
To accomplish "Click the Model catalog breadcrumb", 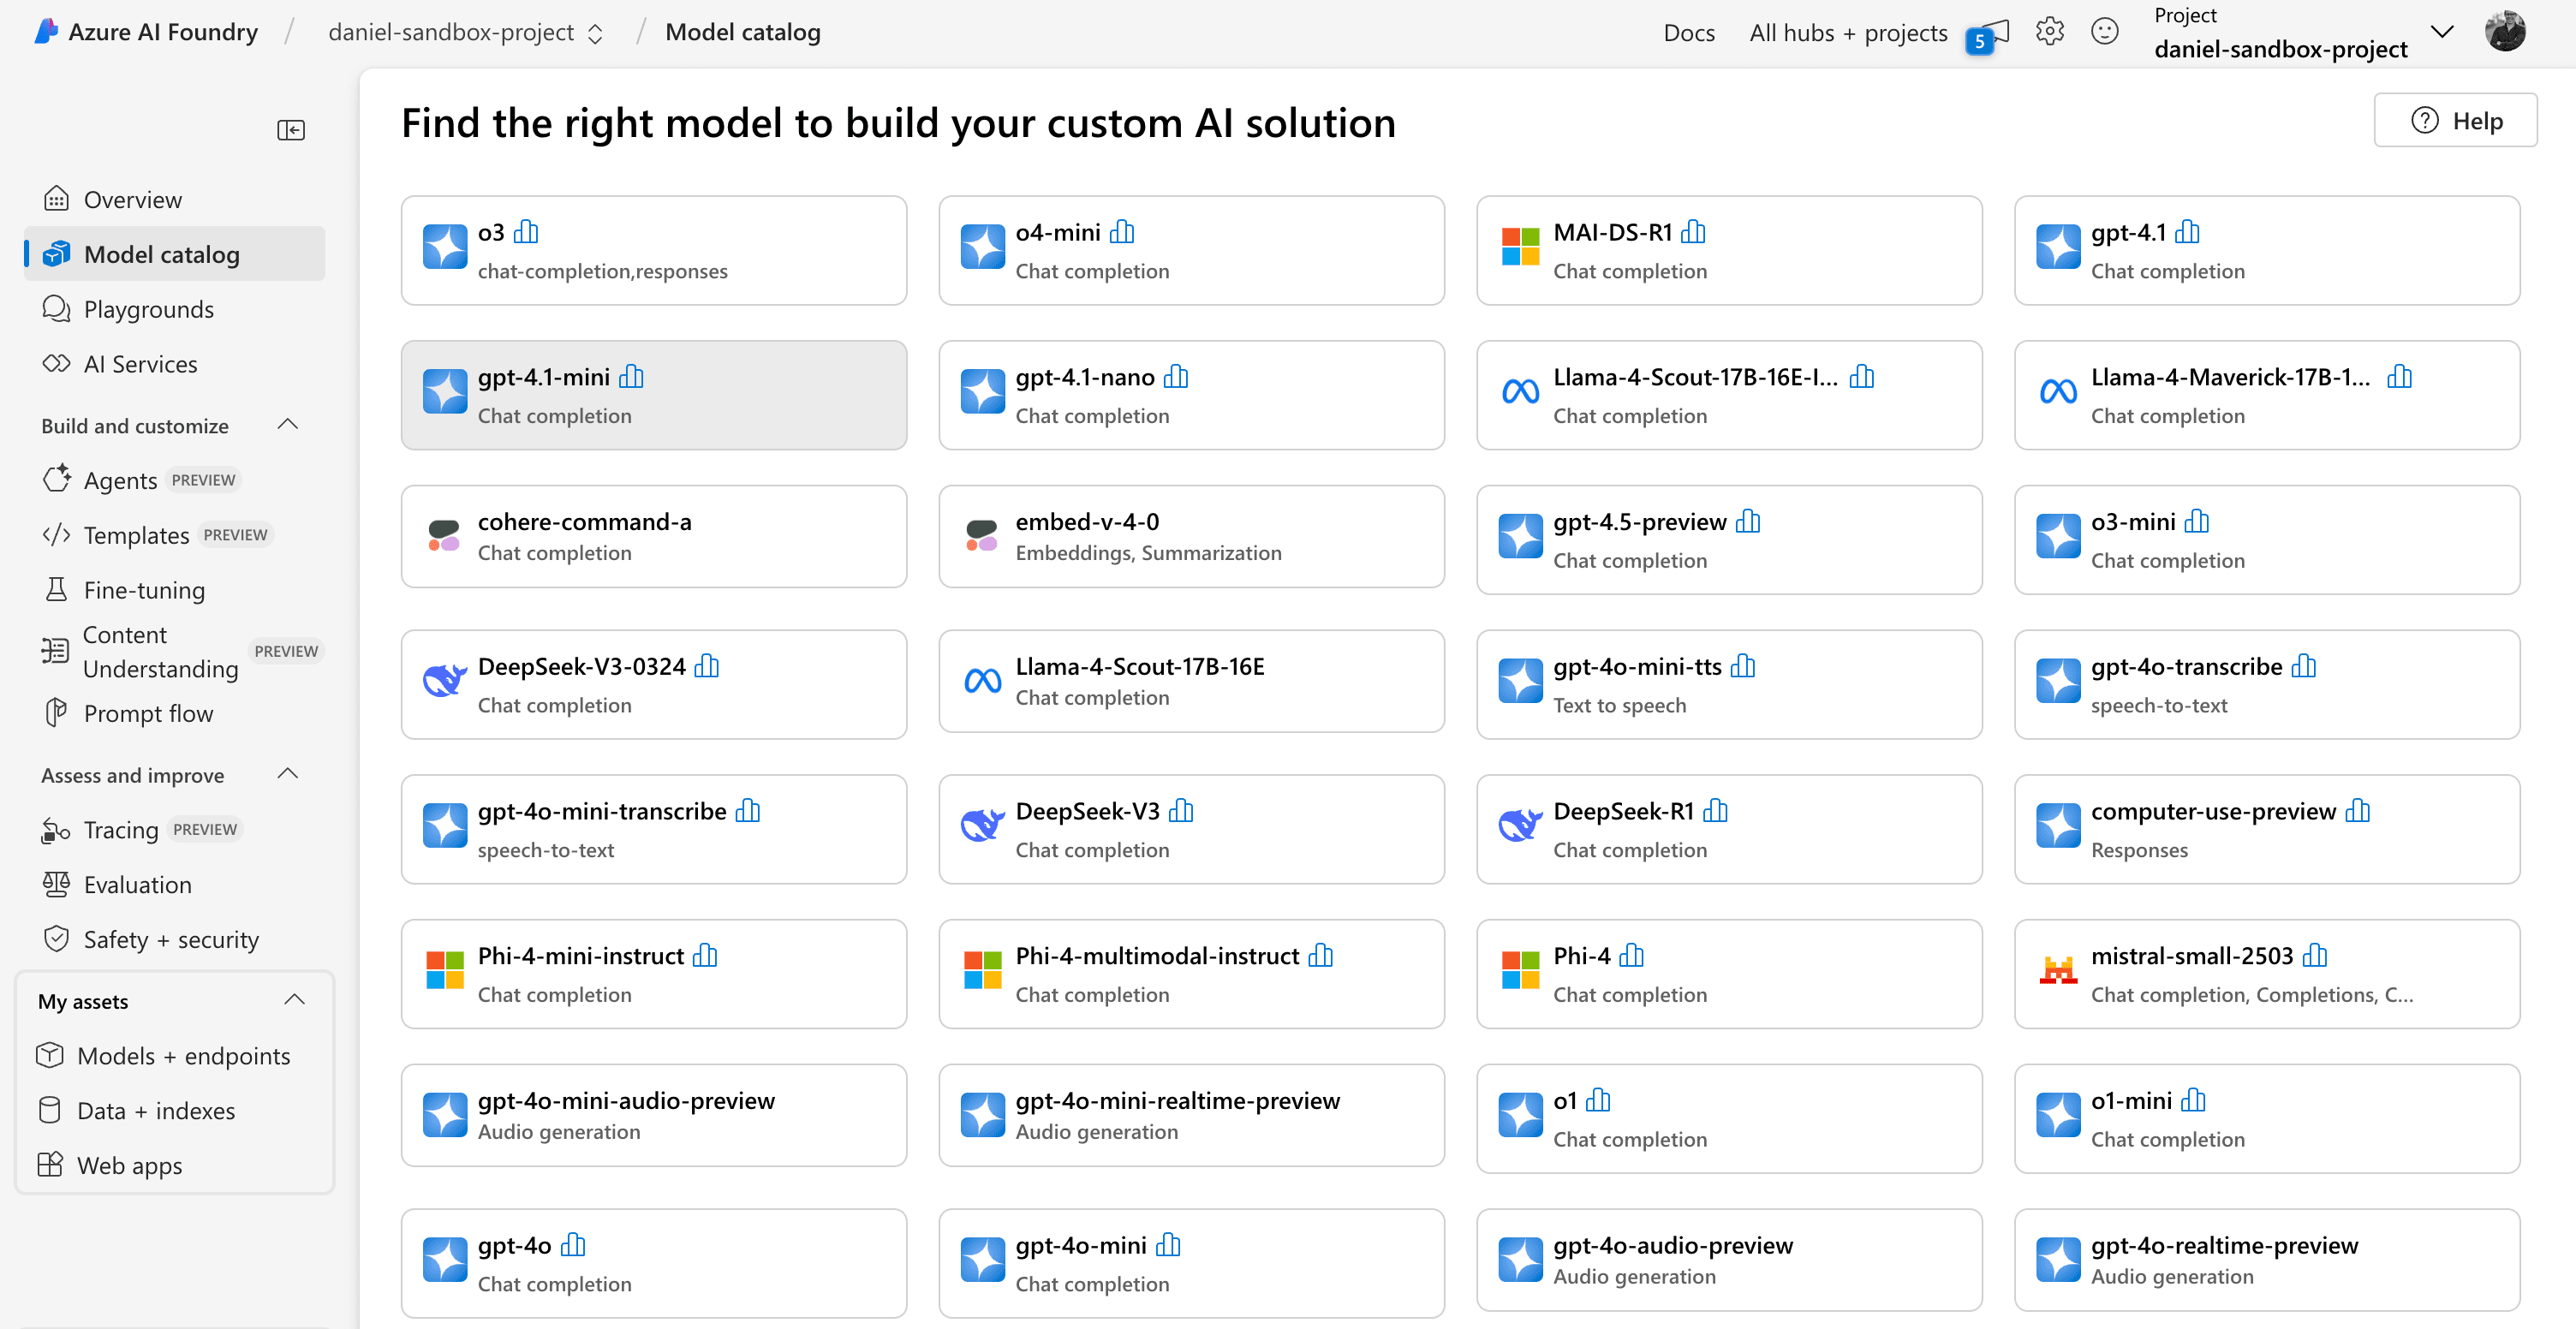I will tap(743, 32).
